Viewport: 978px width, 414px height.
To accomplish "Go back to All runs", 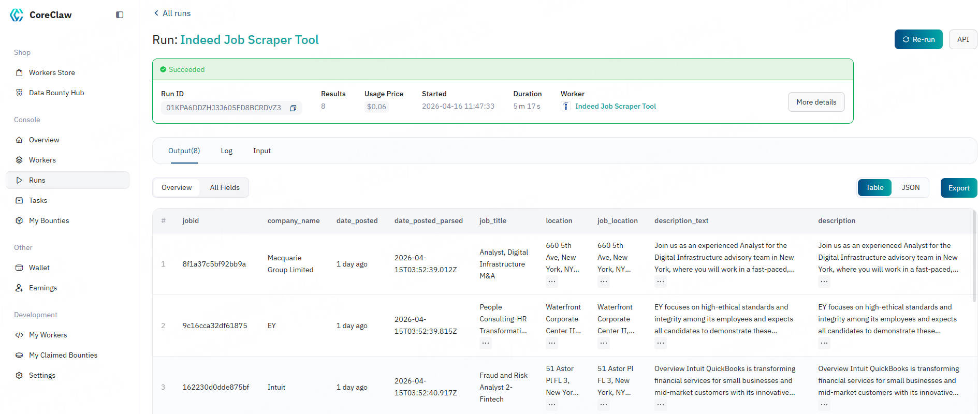I will (172, 13).
